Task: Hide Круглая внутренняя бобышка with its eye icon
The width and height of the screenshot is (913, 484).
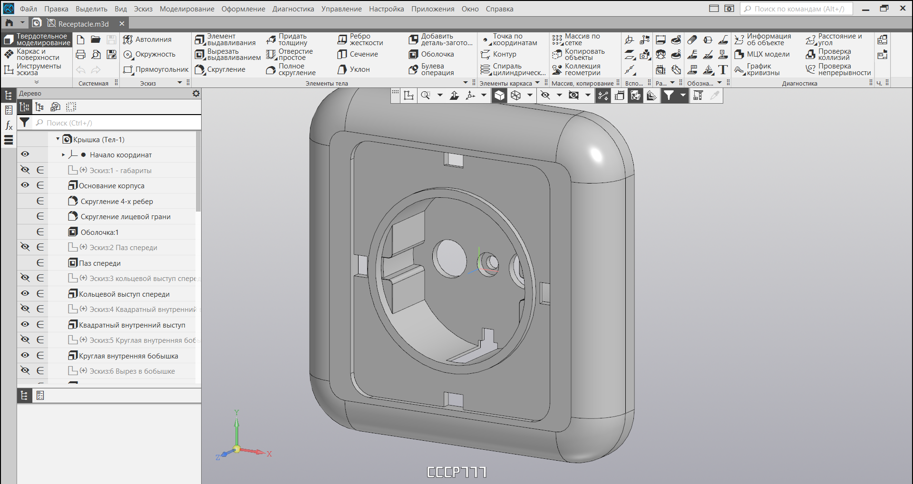Action: [x=25, y=355]
